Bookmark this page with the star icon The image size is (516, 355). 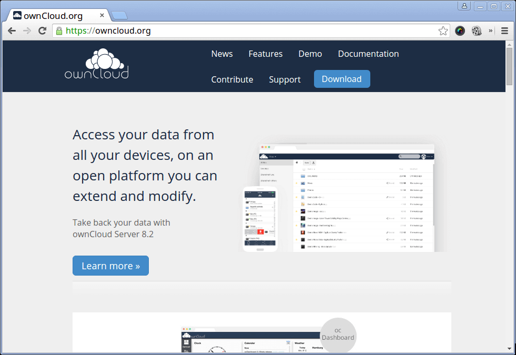[x=443, y=31]
